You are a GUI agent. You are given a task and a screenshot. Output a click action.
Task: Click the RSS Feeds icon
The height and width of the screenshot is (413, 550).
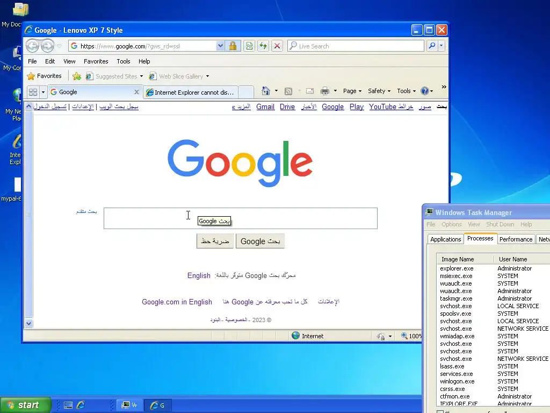pyautogui.click(x=288, y=91)
